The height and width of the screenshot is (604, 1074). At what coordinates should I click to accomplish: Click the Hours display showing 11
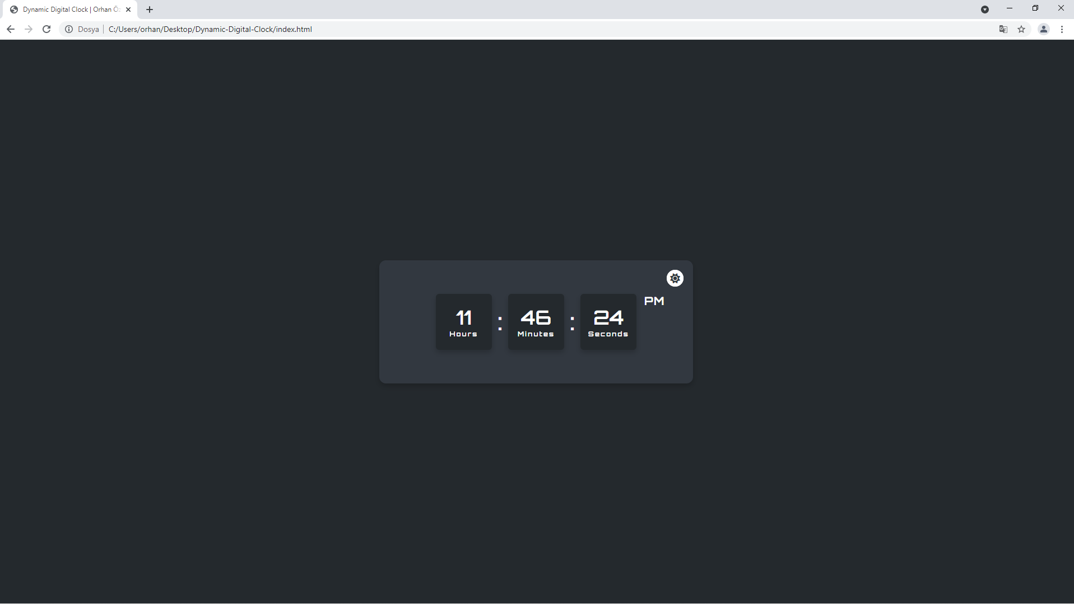[463, 321]
